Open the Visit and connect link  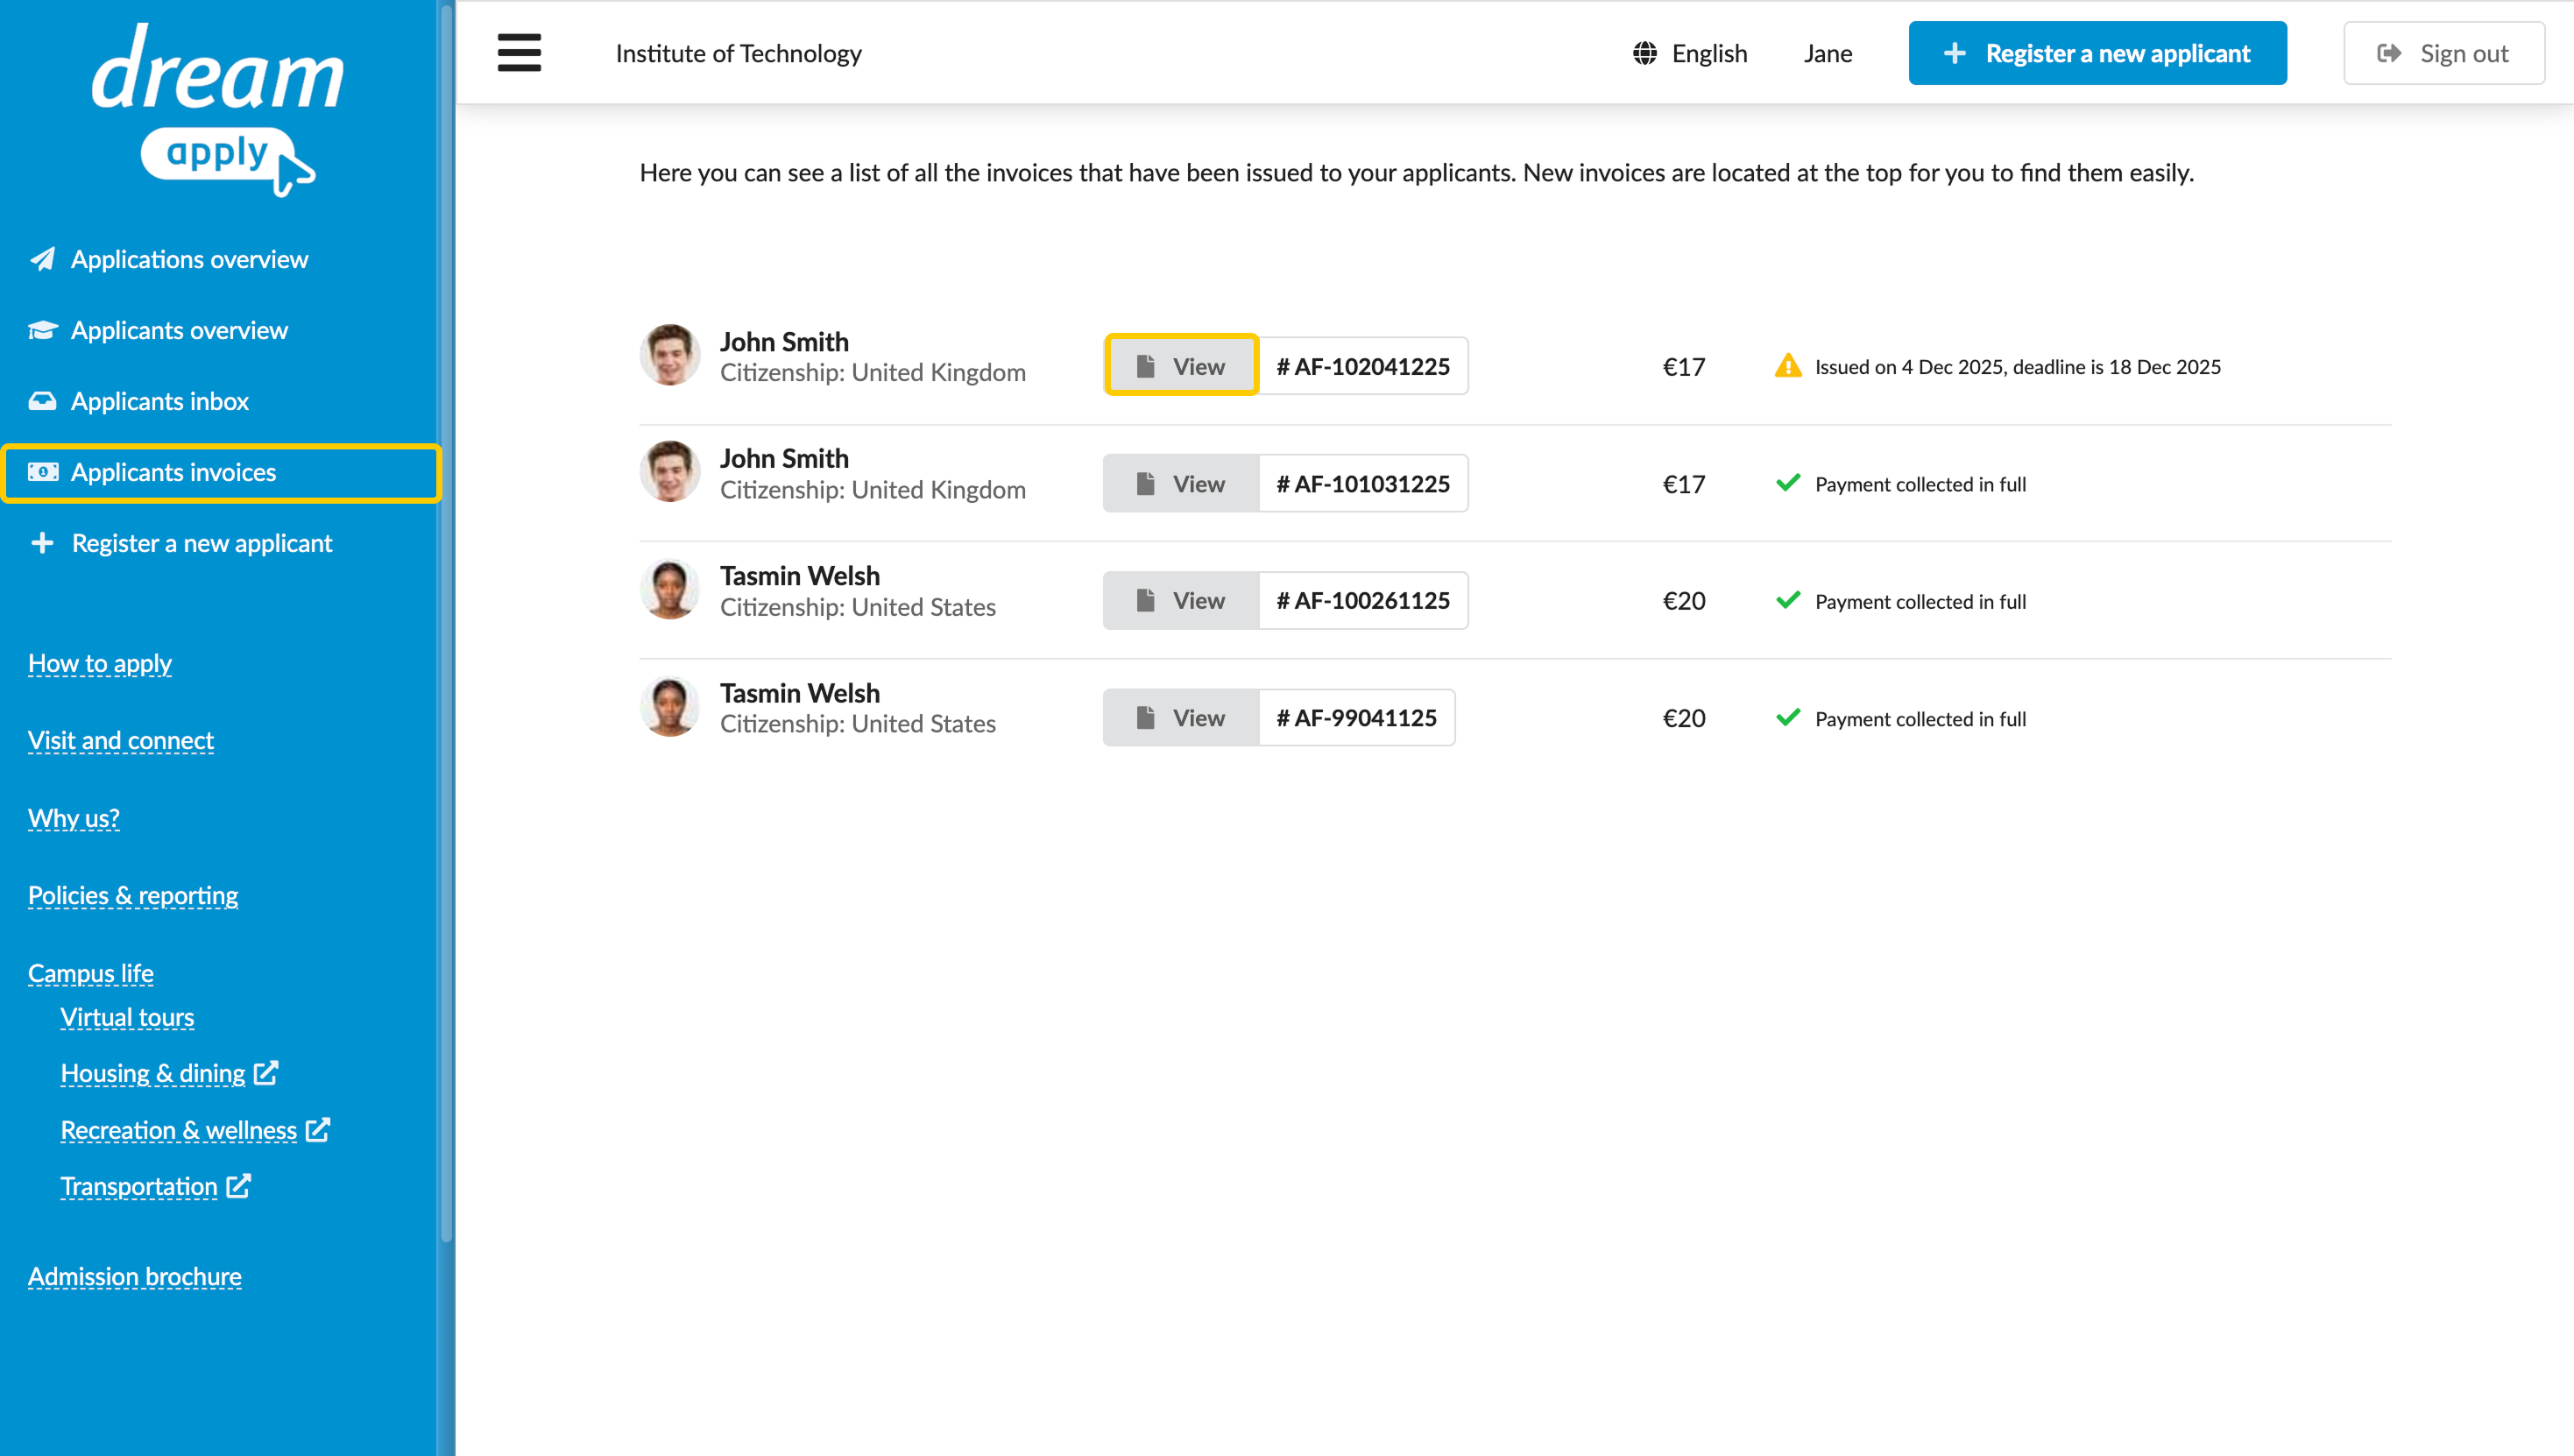(121, 740)
